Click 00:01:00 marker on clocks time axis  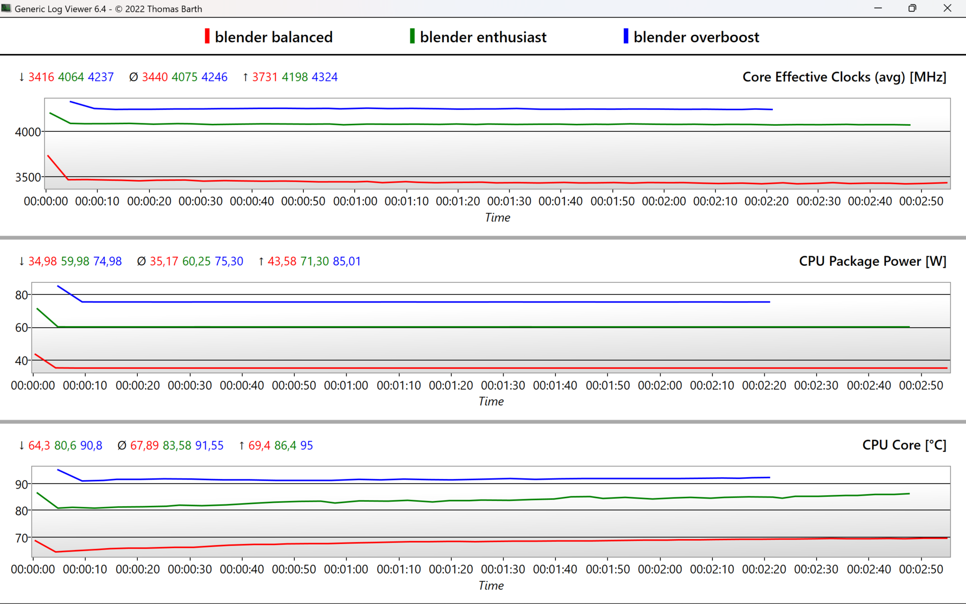(x=355, y=201)
